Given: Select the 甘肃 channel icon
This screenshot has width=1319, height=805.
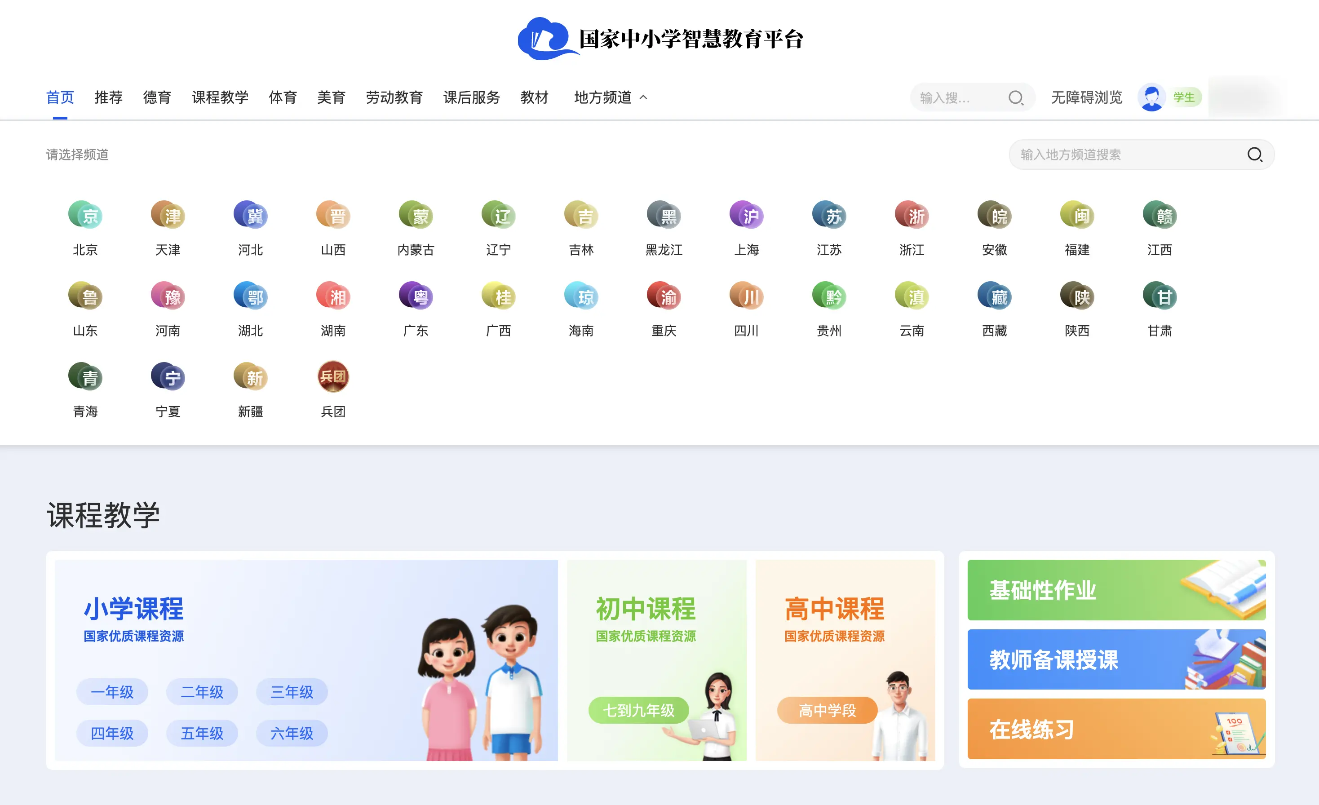Looking at the screenshot, I should tap(1160, 296).
